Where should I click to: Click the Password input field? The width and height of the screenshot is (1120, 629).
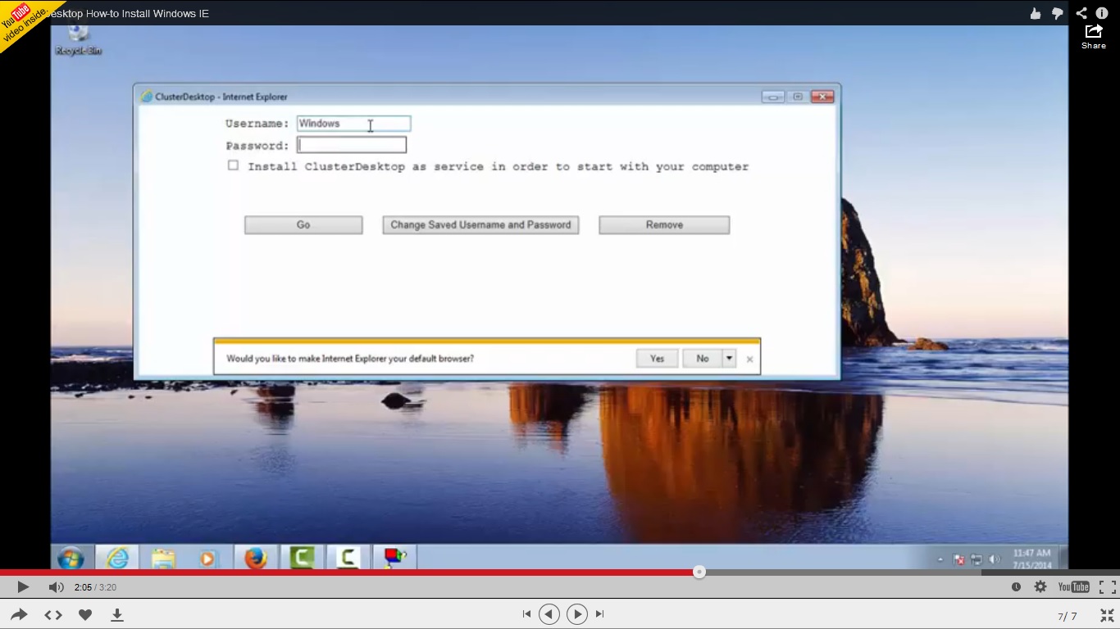coord(352,145)
